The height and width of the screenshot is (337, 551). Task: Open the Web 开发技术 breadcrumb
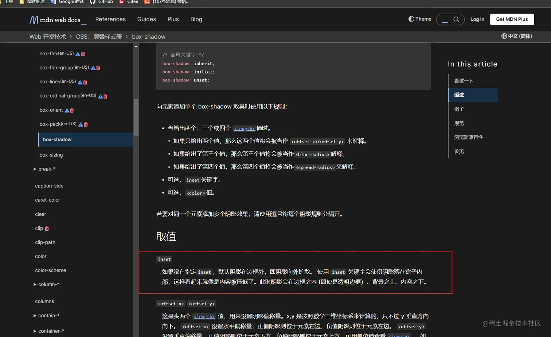48,37
